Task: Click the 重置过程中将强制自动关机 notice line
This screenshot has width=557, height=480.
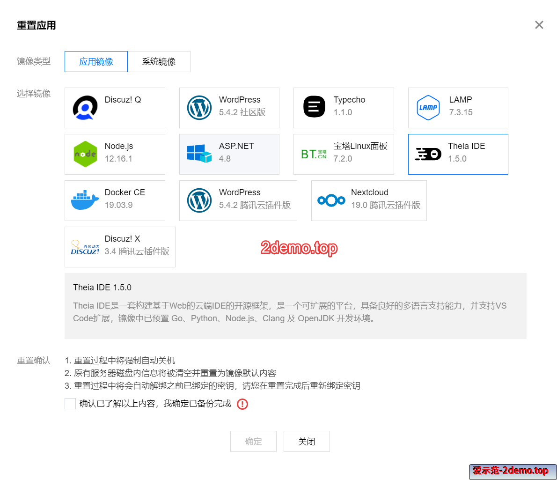Action: pos(120,360)
